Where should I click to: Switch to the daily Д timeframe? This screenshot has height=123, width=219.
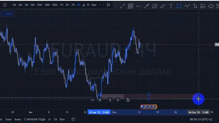click(83, 5)
